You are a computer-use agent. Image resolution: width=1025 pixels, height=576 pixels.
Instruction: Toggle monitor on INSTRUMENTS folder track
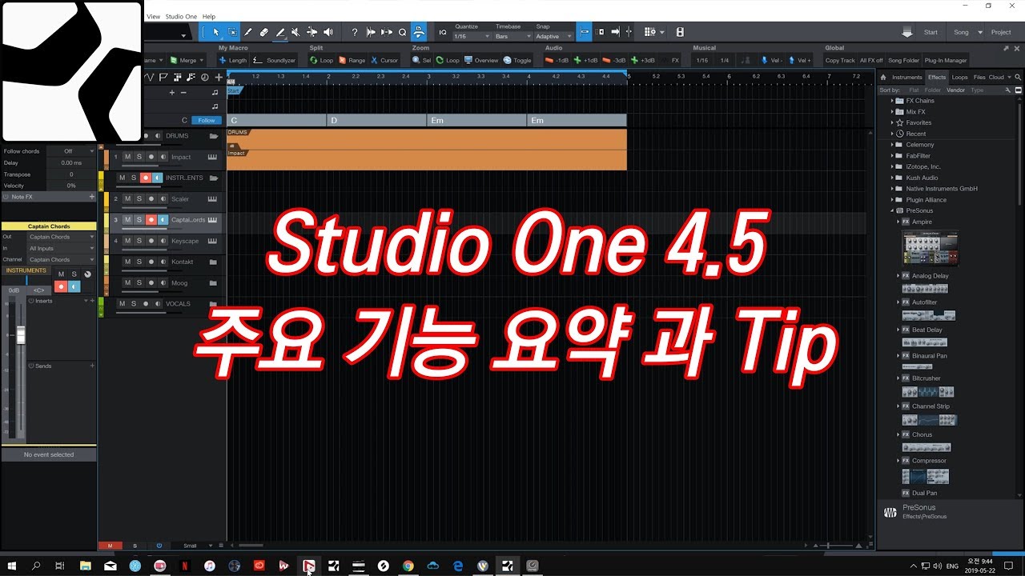click(157, 178)
